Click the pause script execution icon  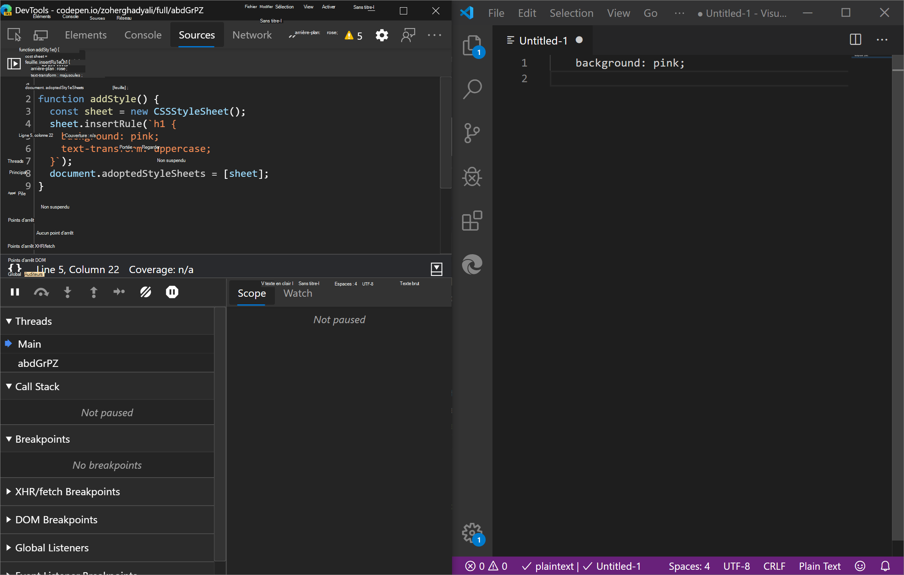[x=15, y=292]
